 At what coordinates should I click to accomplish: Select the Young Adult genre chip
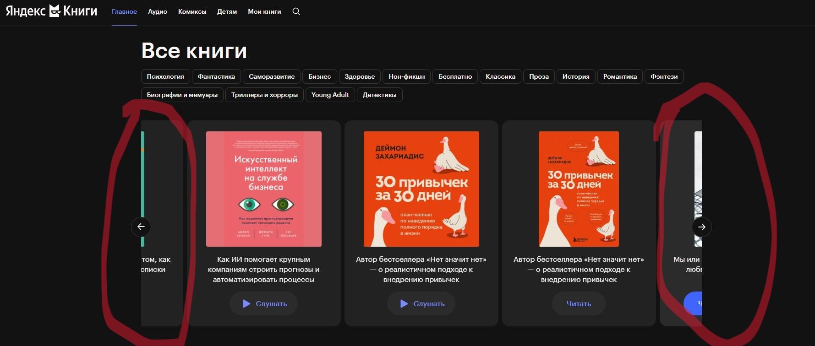[x=330, y=95]
